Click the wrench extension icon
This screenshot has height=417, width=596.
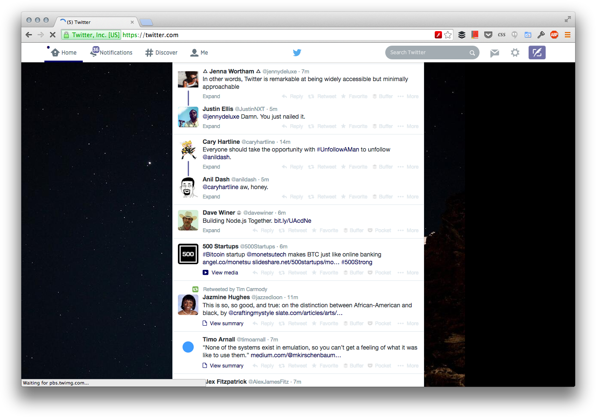pyautogui.click(x=541, y=35)
